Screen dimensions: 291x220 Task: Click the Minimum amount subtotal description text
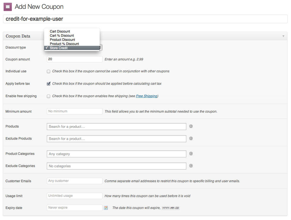tap(161, 112)
